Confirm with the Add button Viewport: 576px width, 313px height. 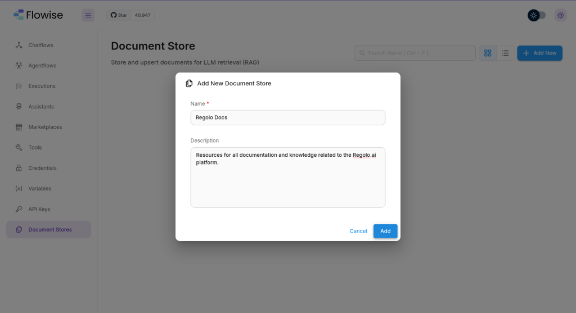coord(385,231)
